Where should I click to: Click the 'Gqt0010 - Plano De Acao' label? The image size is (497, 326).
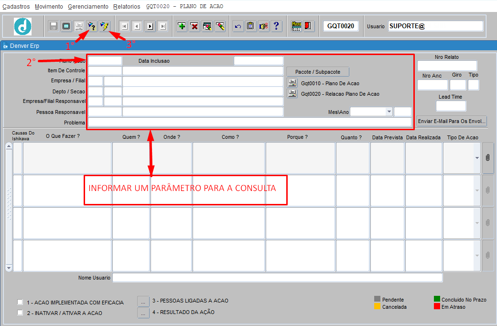330,83
